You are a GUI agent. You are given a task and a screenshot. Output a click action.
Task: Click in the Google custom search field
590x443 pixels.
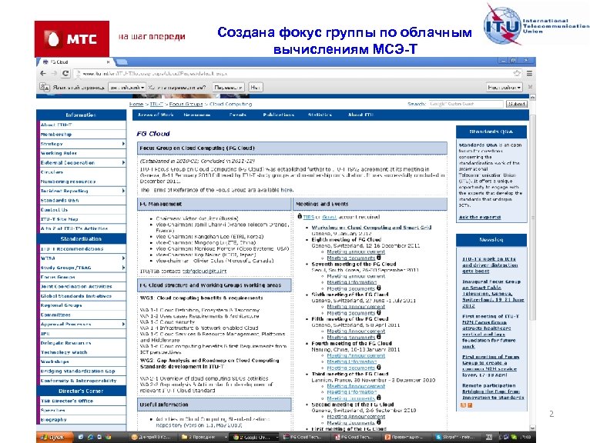tap(465, 104)
